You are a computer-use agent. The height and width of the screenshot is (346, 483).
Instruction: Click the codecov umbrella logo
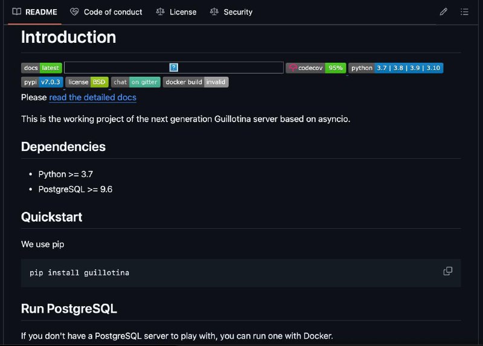tap(293, 68)
